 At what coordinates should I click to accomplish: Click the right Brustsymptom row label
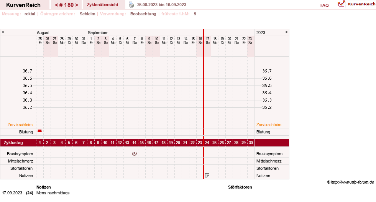click(269, 154)
